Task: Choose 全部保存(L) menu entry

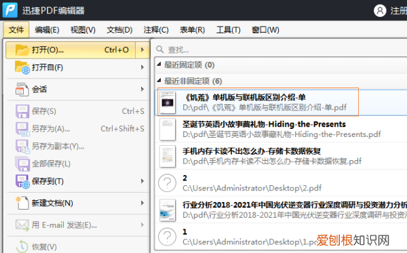Action: click(77, 163)
